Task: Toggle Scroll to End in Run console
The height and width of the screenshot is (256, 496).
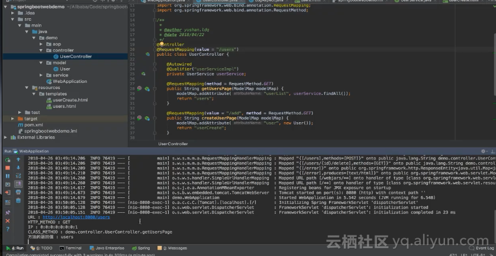Action: (18, 184)
